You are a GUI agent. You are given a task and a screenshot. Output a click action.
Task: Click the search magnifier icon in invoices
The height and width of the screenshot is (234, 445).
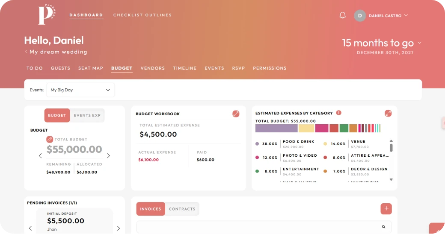coord(383,227)
